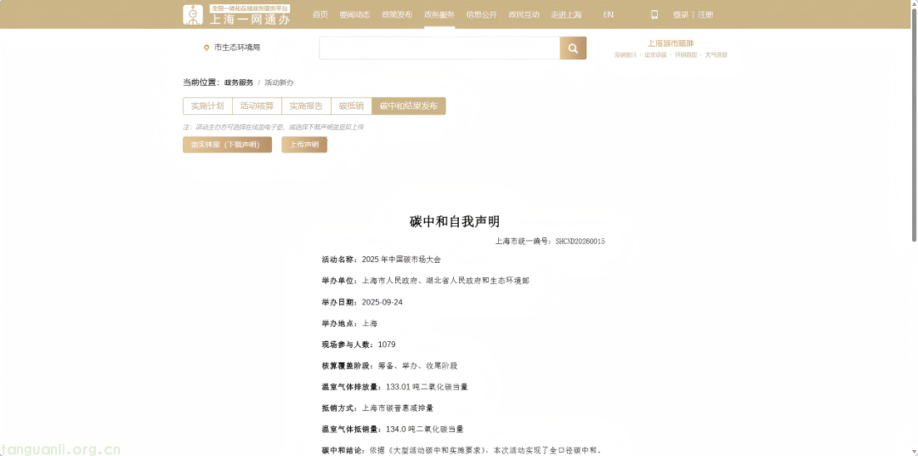Click the 活动新办 breadcrumb item
Viewport: 918px width, 456px height.
tap(280, 83)
